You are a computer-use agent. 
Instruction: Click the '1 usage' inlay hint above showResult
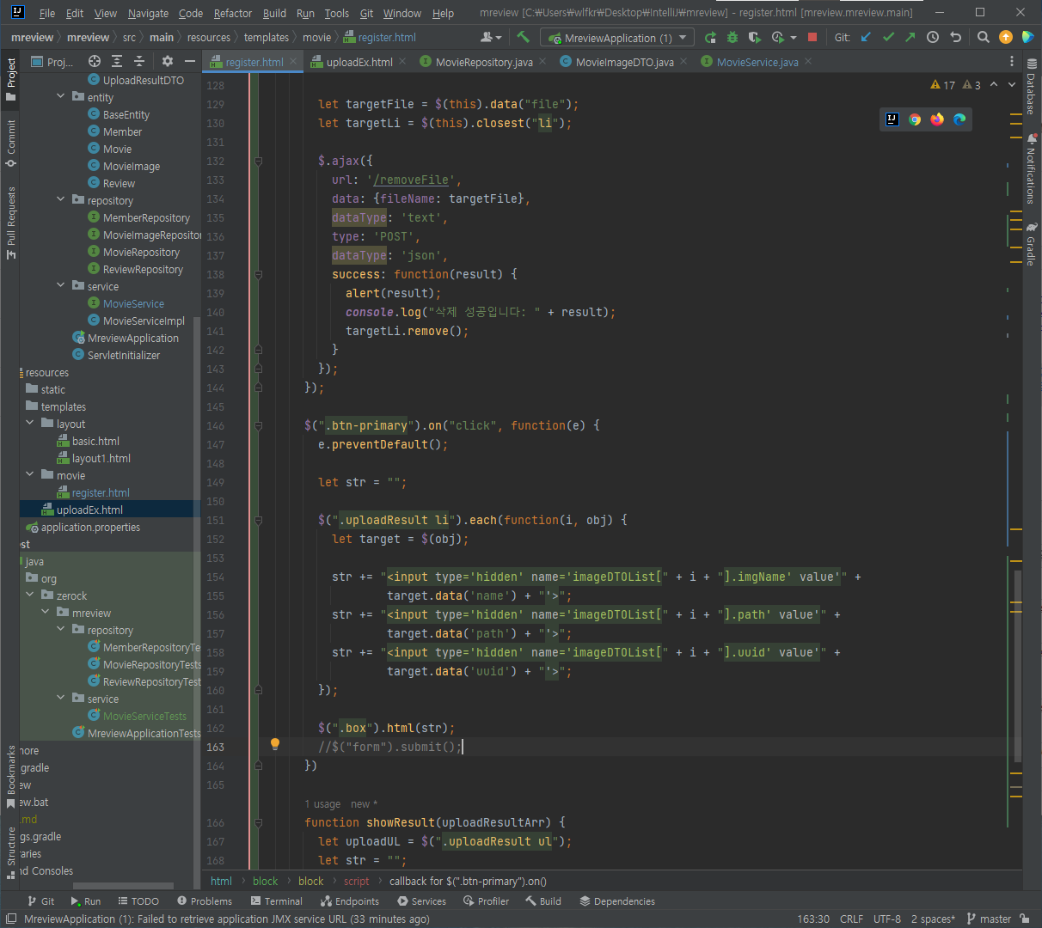(322, 804)
